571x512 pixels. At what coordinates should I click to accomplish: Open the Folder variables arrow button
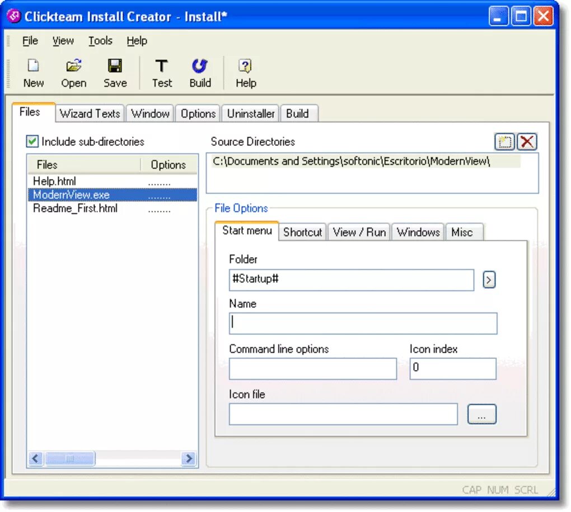(x=489, y=279)
